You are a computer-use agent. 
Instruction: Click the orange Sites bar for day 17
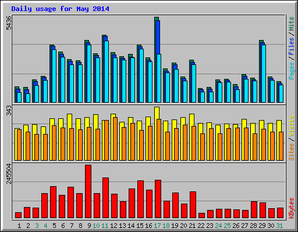coord(159,140)
